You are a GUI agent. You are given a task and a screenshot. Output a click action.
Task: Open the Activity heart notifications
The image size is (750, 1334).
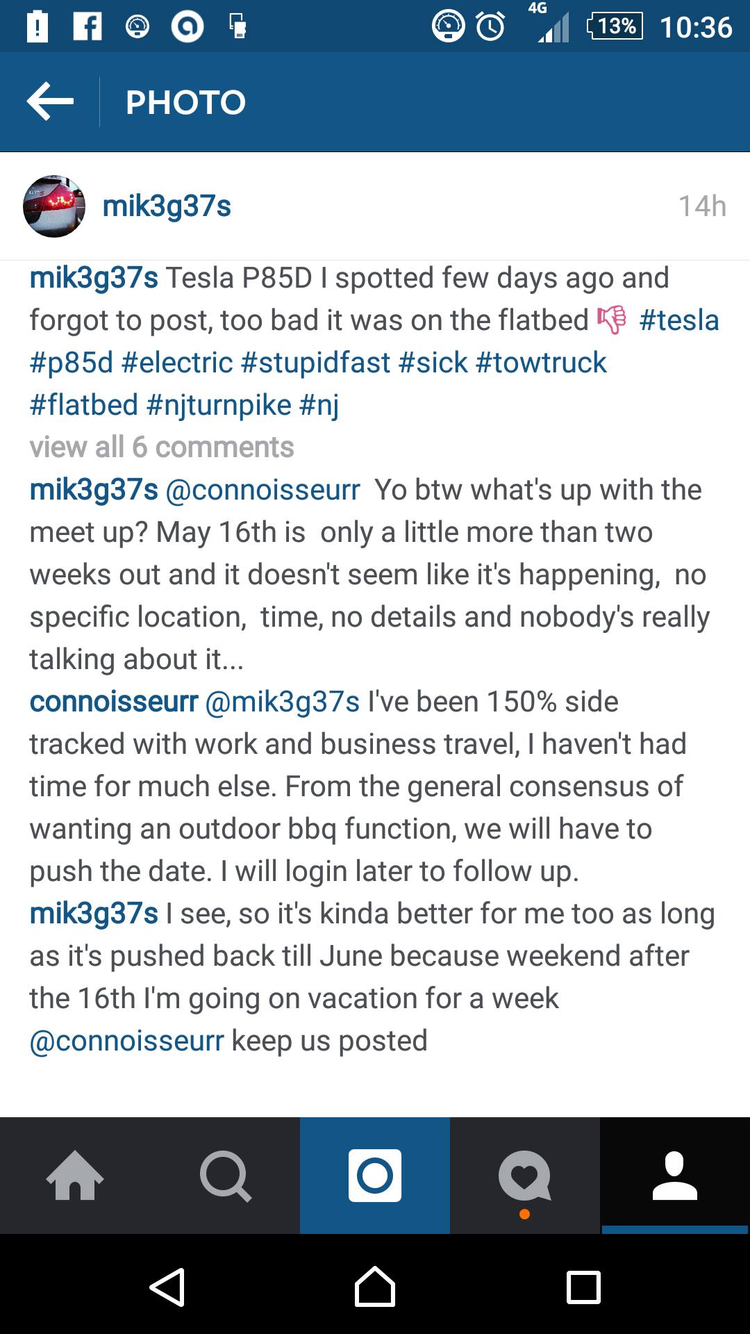click(x=525, y=1176)
